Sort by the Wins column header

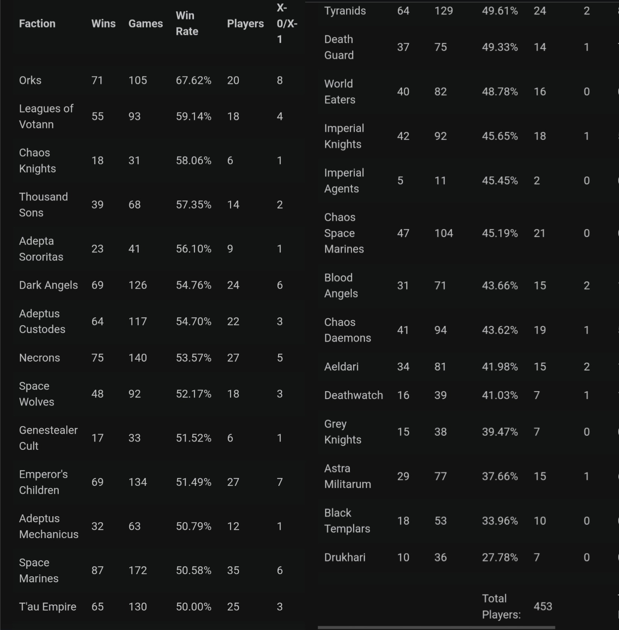[x=103, y=24]
